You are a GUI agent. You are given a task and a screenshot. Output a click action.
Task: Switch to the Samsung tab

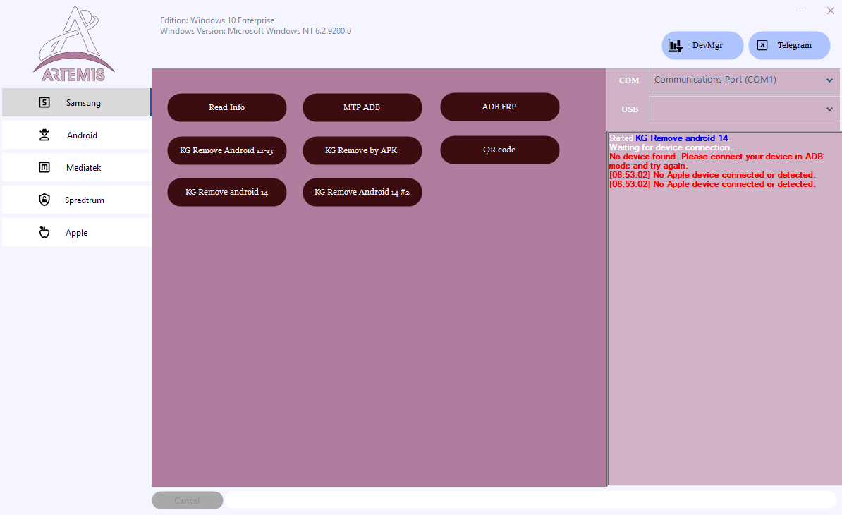[x=77, y=102]
